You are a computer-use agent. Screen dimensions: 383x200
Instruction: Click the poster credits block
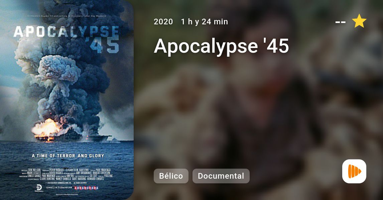click(x=67, y=174)
